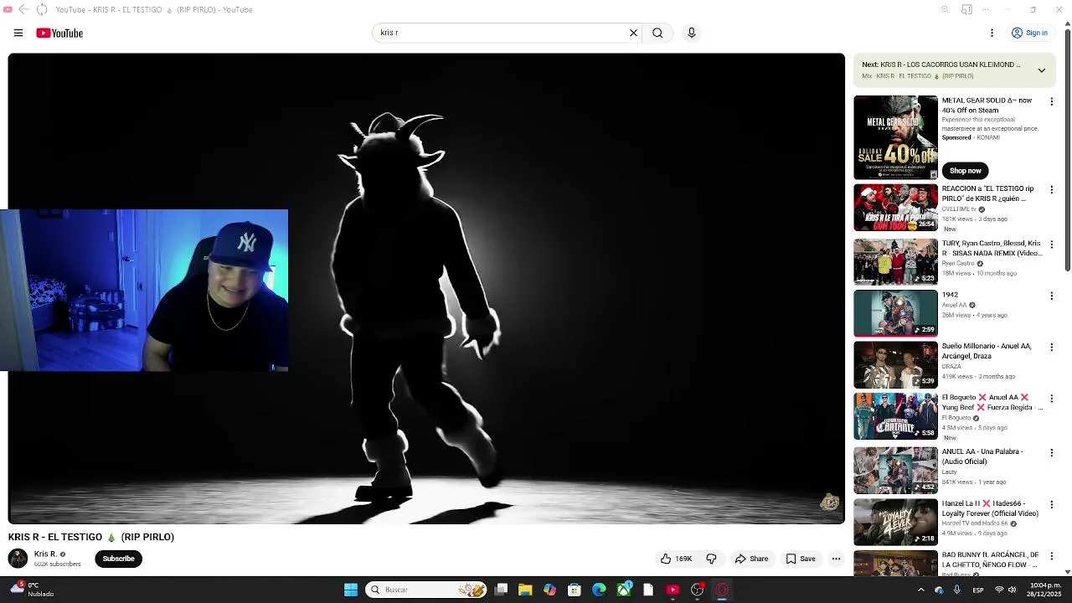This screenshot has height=603, width=1072.
Task: Open Task View from taskbar
Action: (501, 590)
